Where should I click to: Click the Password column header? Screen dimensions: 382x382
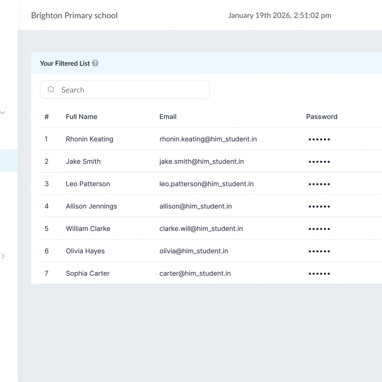click(321, 117)
